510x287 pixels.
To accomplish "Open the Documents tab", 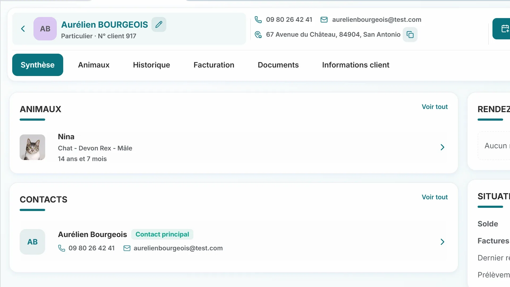I will coord(278,65).
